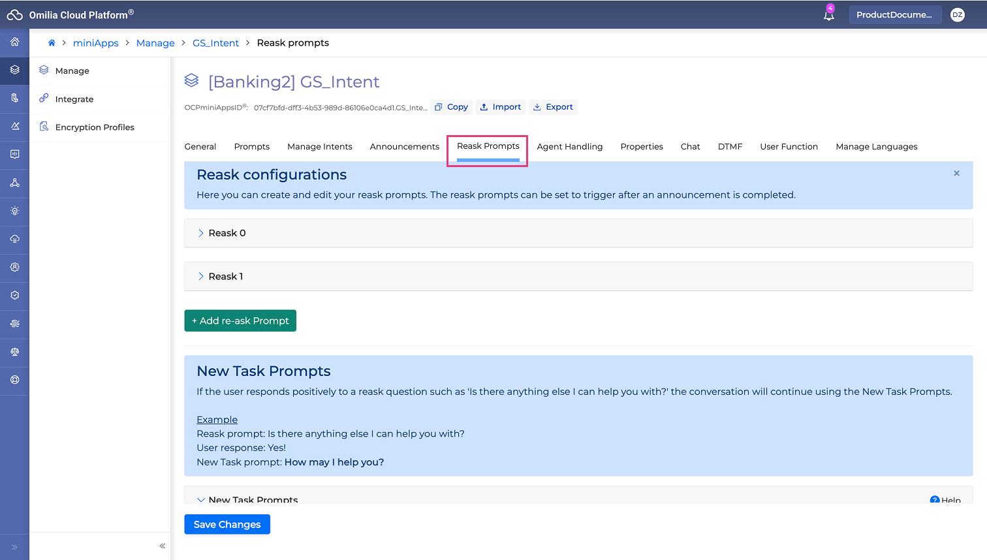Viewport: 987px width, 560px height.
Task: Switch to the Announcements tab
Action: pos(404,147)
